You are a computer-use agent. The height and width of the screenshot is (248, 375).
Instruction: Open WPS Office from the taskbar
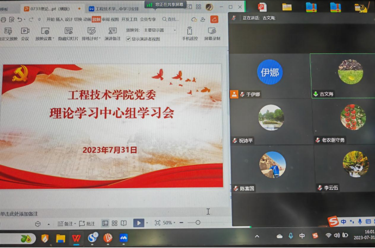pyautogui.click(x=76, y=238)
